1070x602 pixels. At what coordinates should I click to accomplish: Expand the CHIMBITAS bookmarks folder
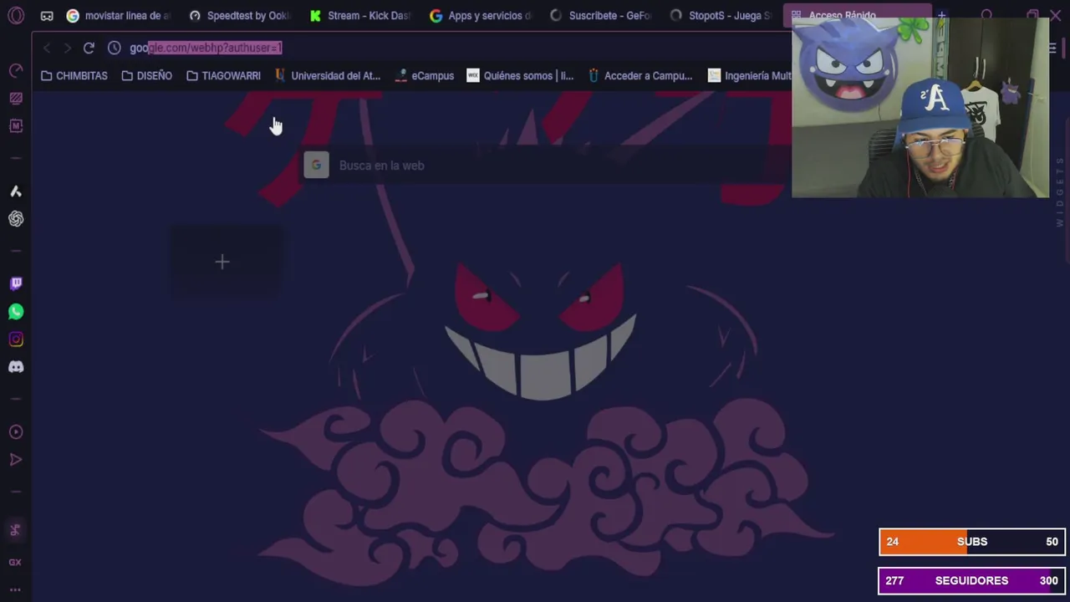pyautogui.click(x=74, y=76)
